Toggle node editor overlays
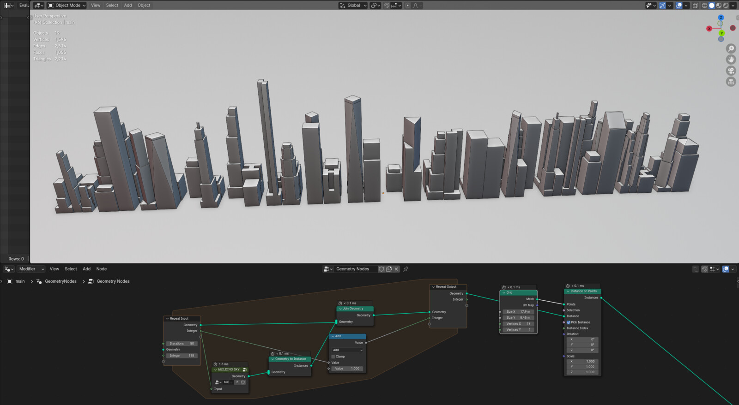The image size is (739, 405). click(726, 269)
